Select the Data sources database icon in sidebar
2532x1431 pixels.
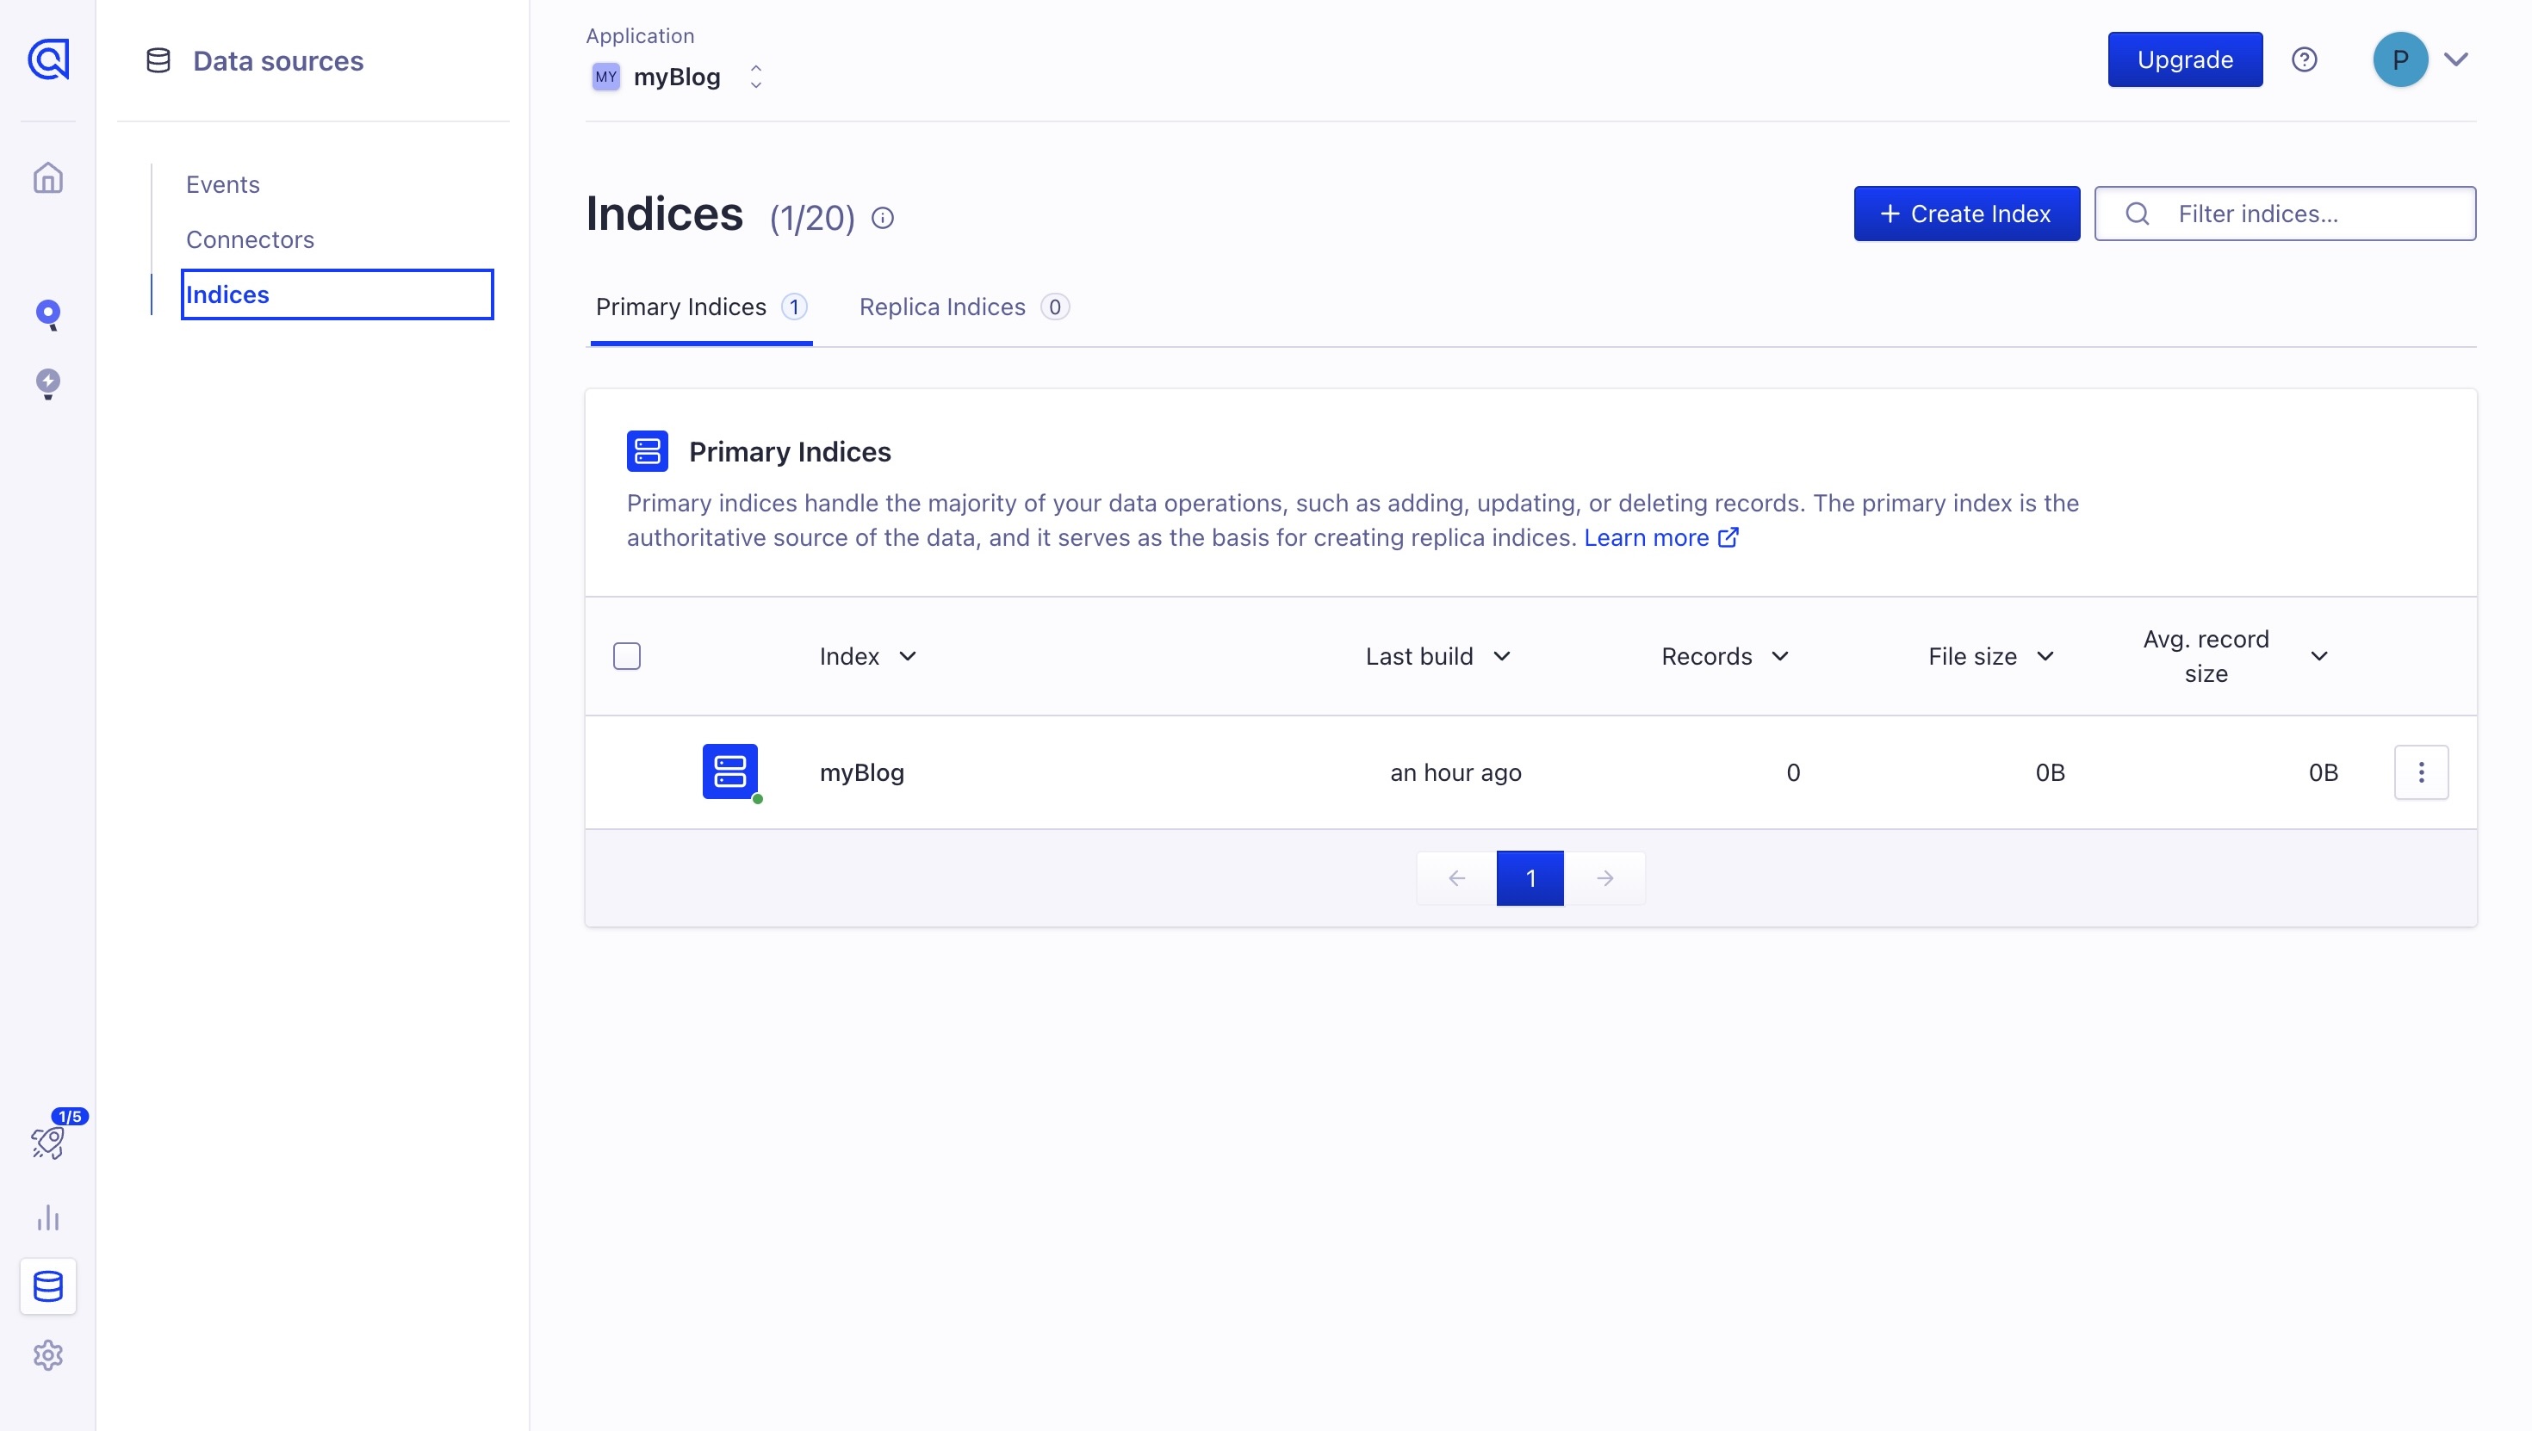tap(48, 1285)
